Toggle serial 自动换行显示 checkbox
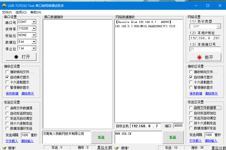Viewport: 226px width, 150px height. tap(7, 77)
